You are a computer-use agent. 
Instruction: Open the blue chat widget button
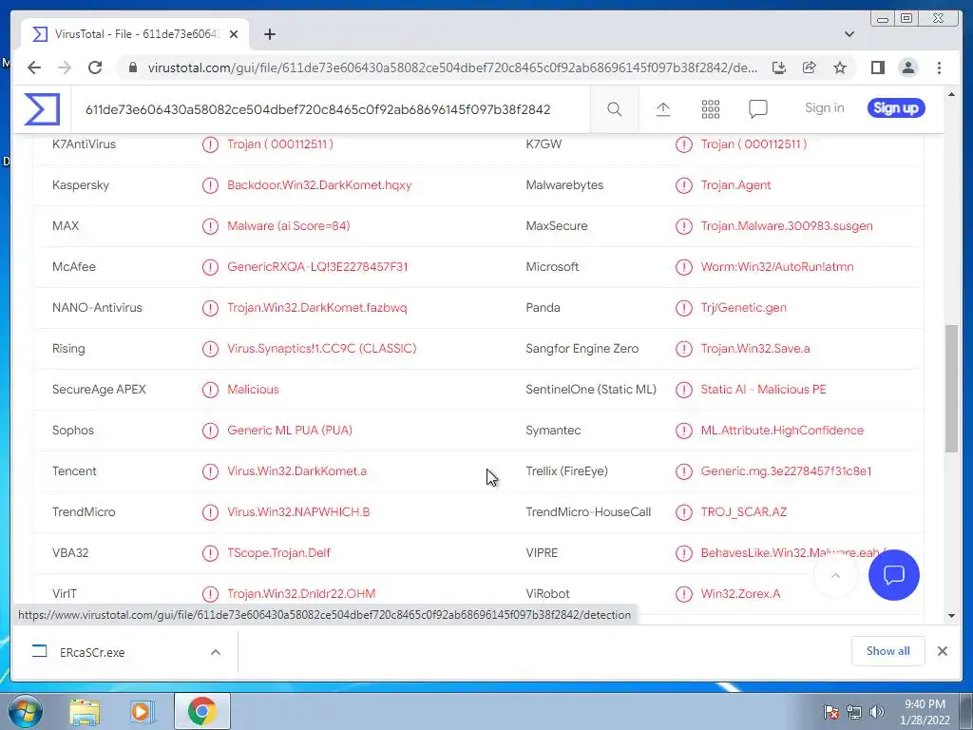[893, 575]
